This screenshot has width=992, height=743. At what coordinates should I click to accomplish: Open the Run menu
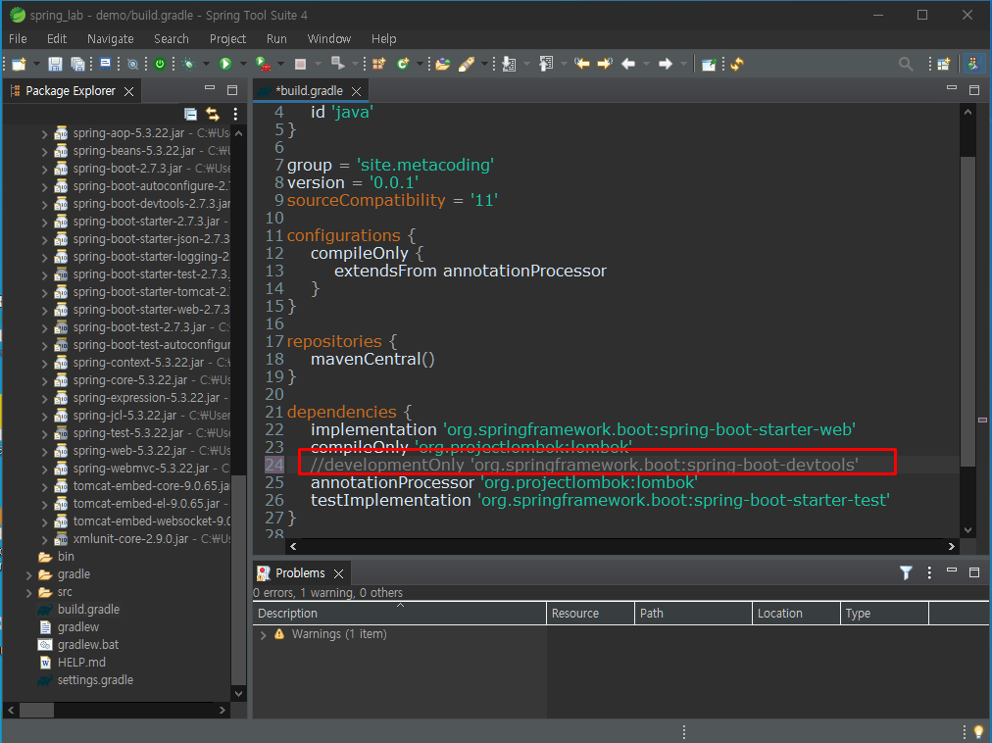[x=276, y=38]
